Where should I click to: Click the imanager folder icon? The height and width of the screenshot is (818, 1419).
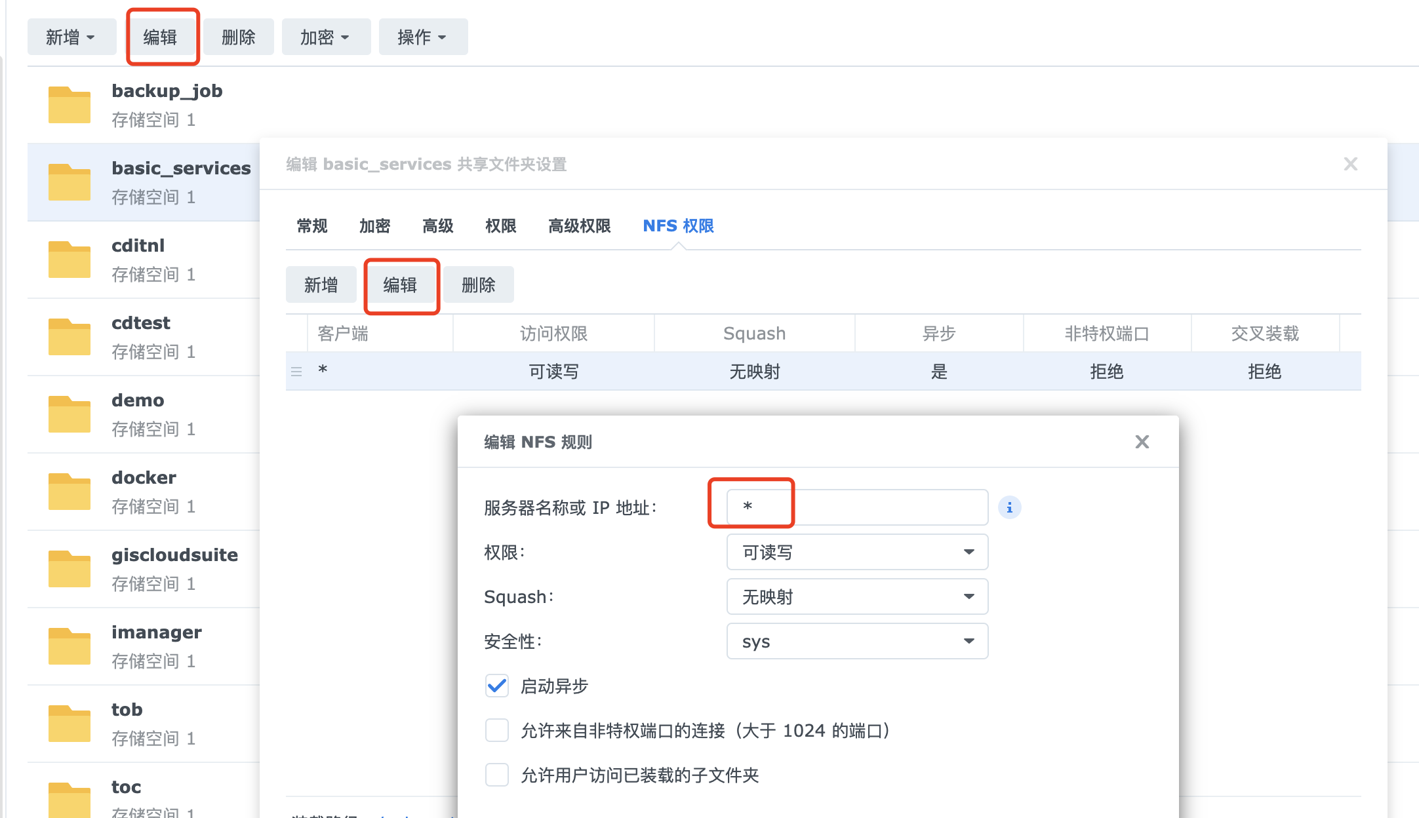pos(69,646)
